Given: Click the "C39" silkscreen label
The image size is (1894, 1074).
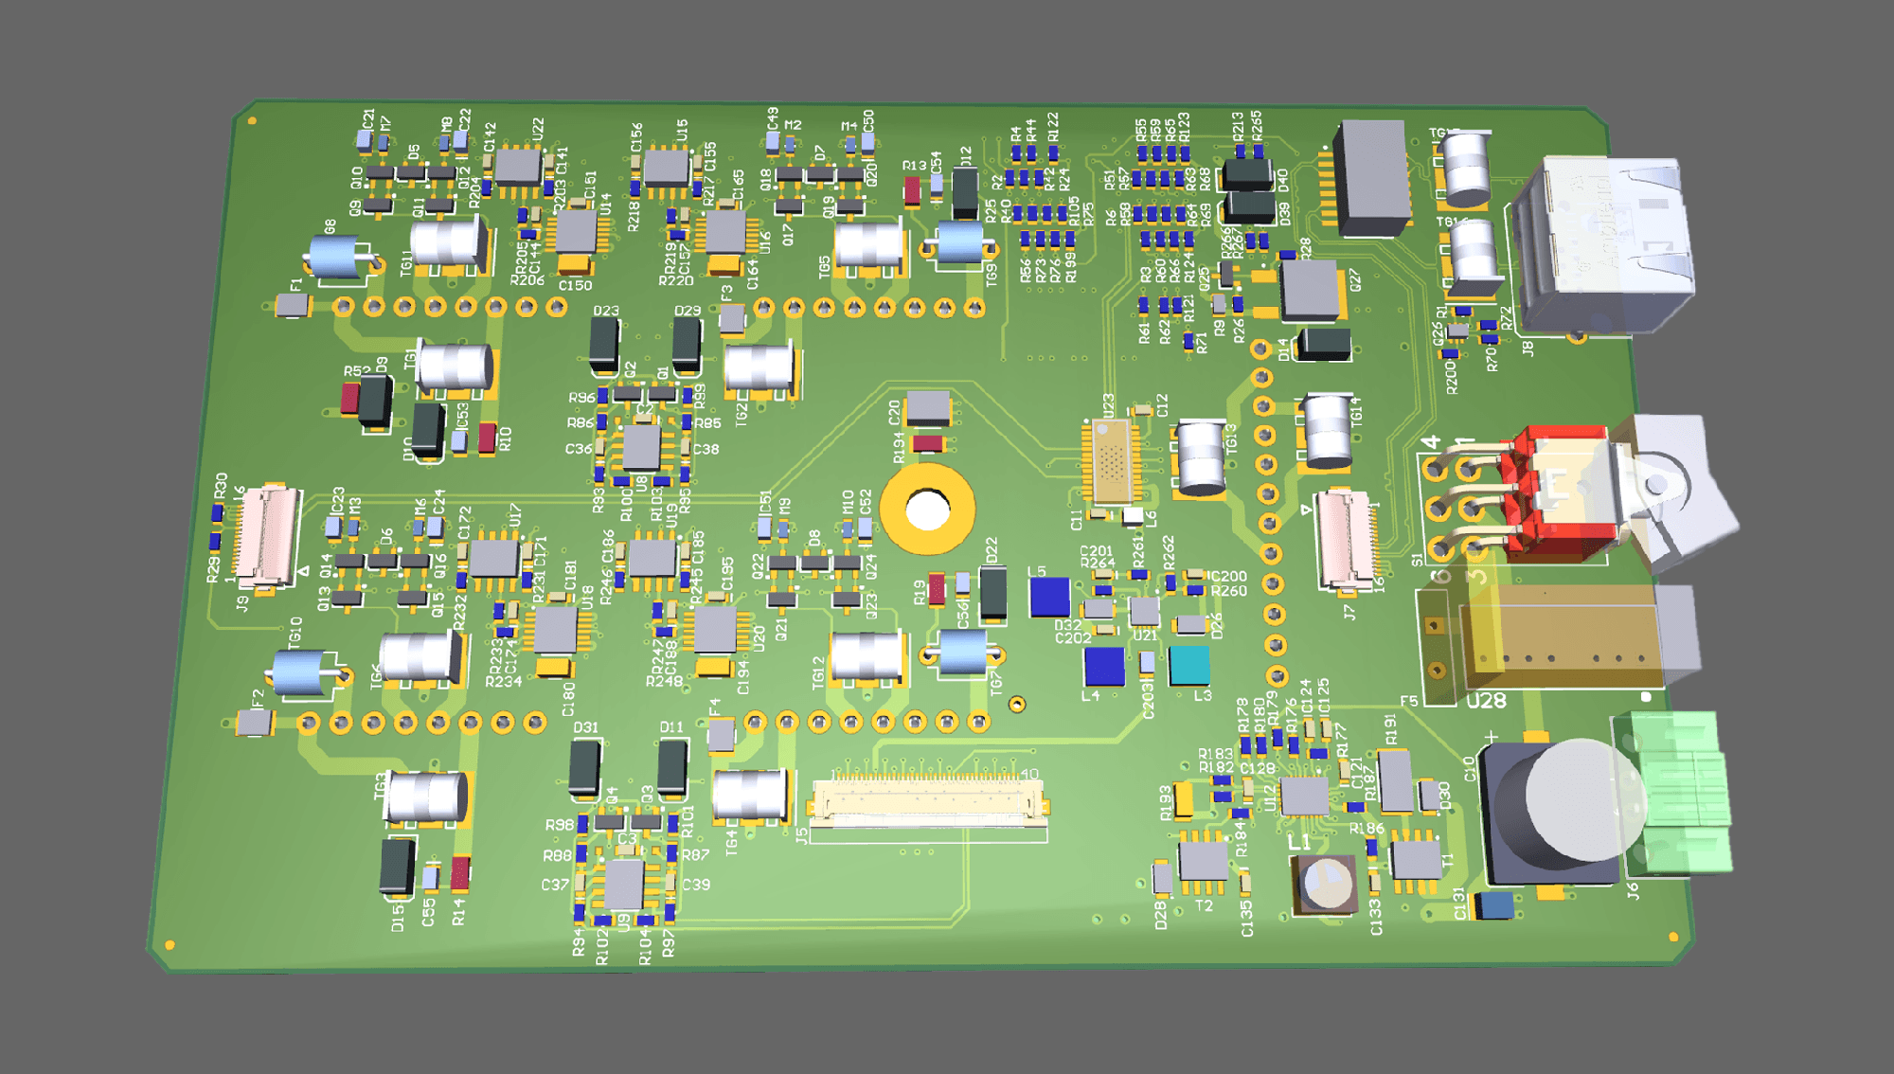Looking at the screenshot, I should [696, 885].
